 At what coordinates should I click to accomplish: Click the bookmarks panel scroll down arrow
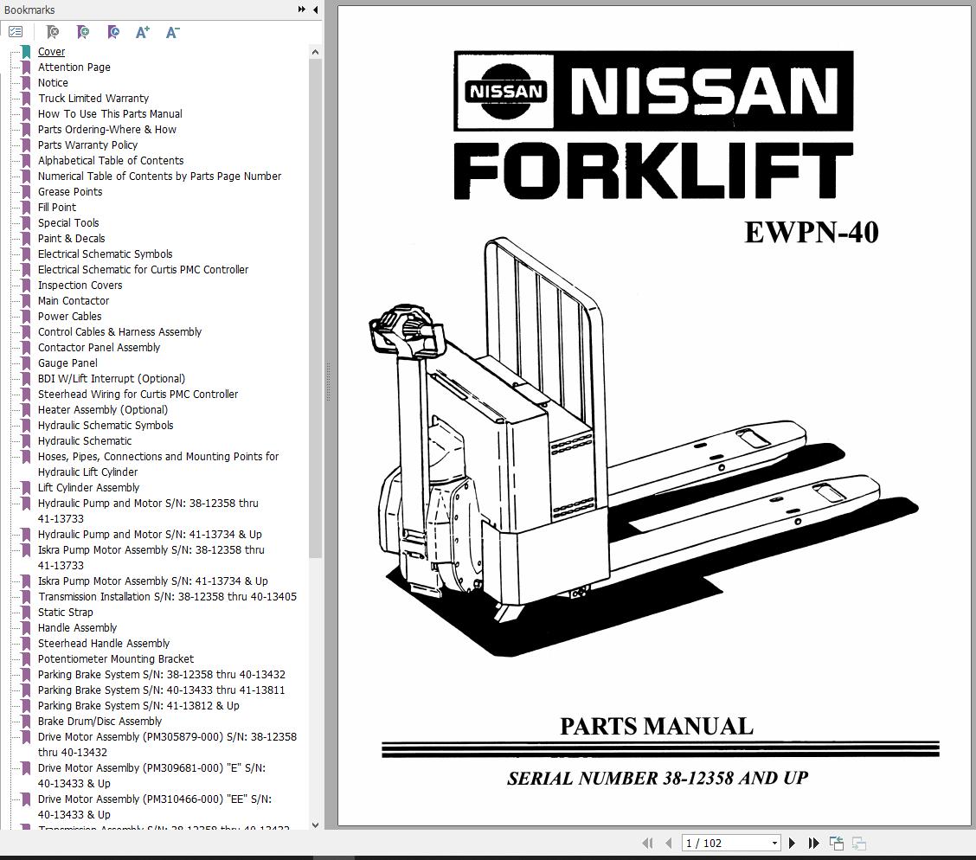click(315, 825)
